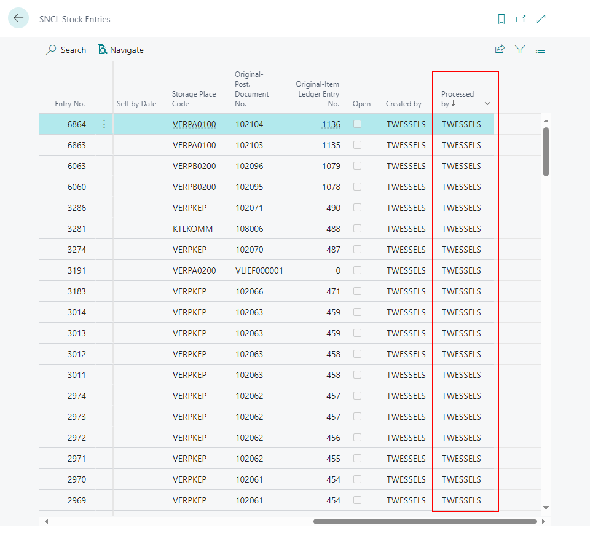Click the Entry No. column header
The image size is (590, 536).
coord(70,104)
